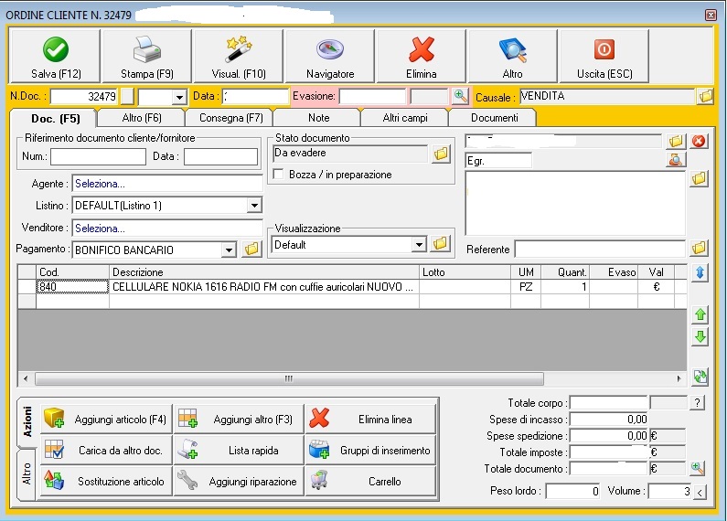Open the Altro magnifier toolbar button

tap(512, 56)
